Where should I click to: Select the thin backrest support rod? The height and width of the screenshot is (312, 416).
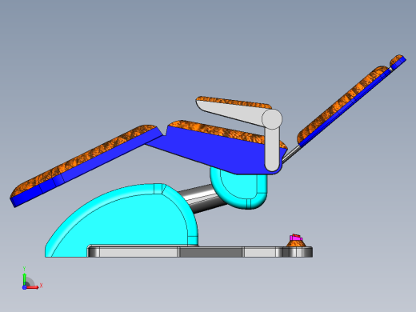[291, 153]
